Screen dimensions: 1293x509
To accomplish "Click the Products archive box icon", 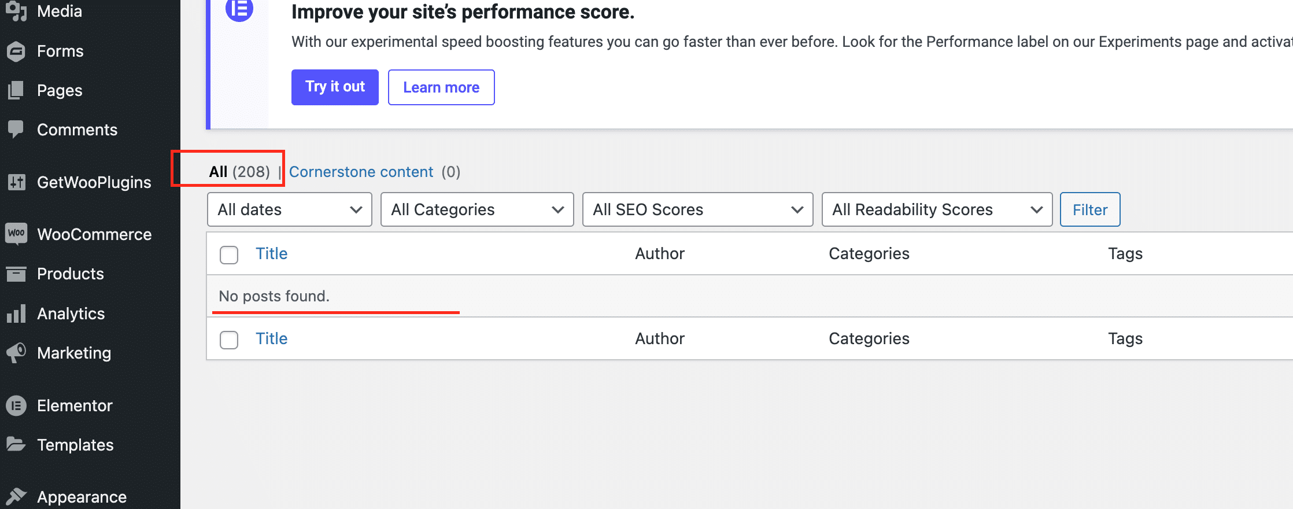I will click(16, 274).
